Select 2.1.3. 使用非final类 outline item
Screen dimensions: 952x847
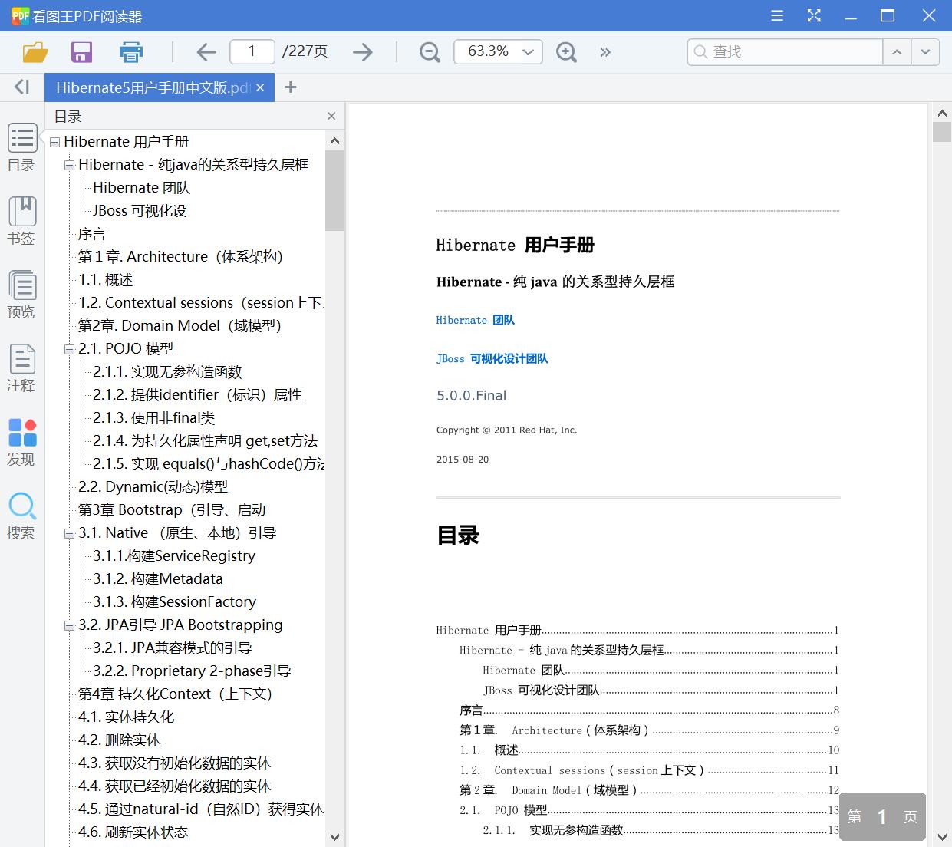pyautogui.click(x=153, y=418)
